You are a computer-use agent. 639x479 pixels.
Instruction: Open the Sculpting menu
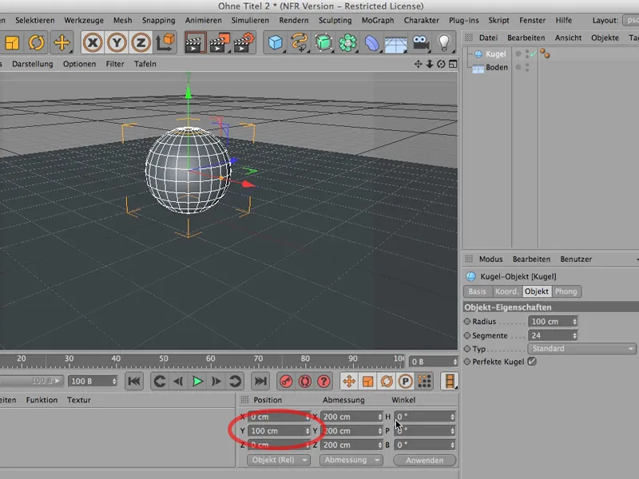click(335, 21)
